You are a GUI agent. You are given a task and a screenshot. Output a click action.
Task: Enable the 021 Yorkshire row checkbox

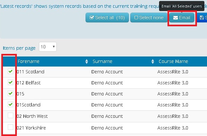coord(11,127)
